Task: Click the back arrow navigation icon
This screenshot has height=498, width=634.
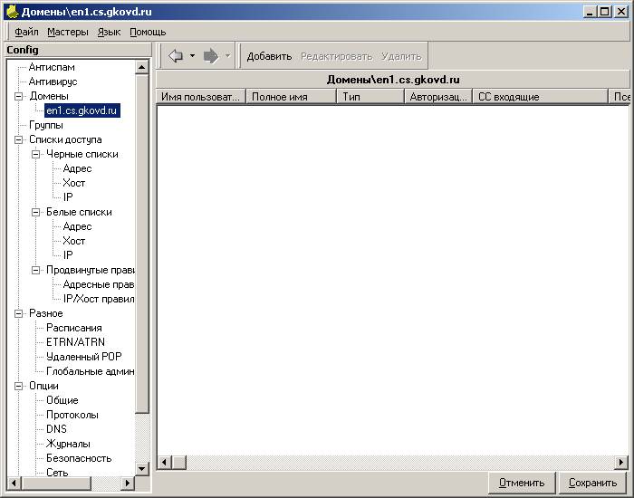Action: click(176, 56)
